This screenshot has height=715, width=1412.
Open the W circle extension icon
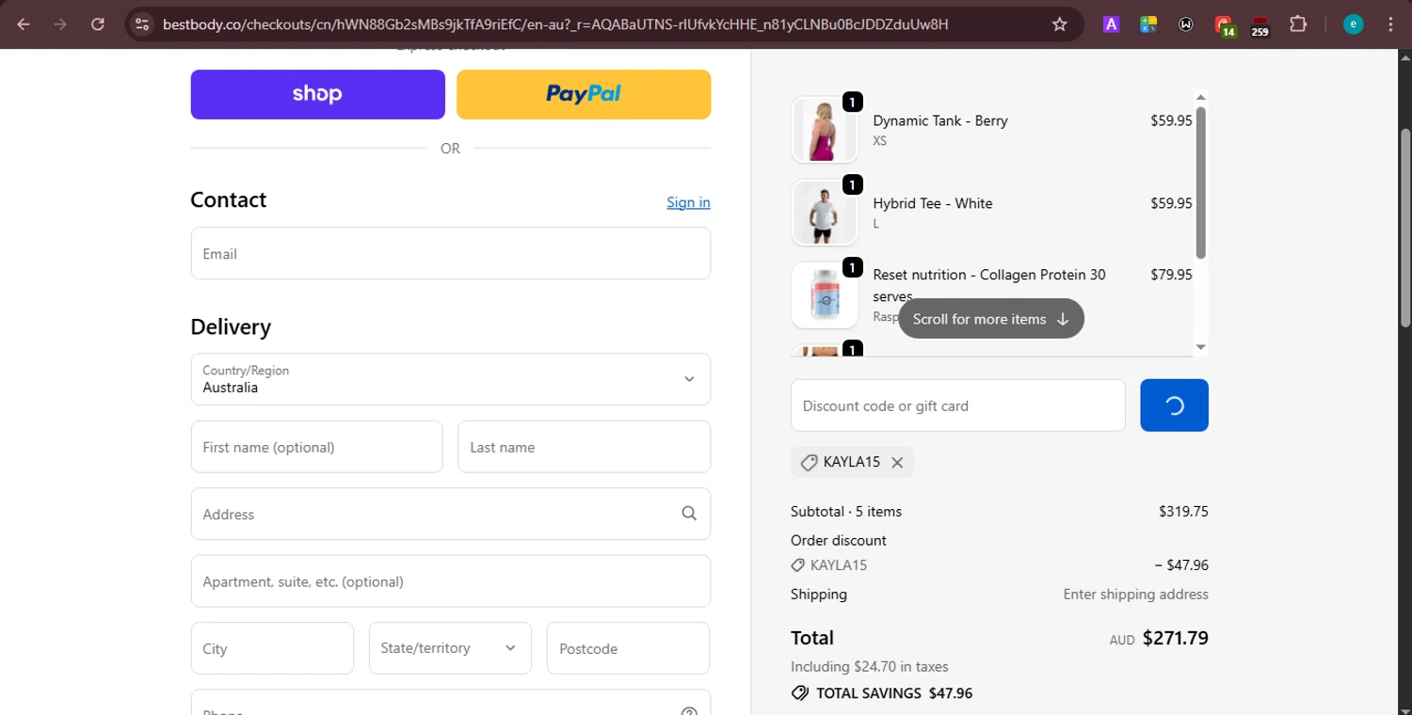click(x=1185, y=24)
